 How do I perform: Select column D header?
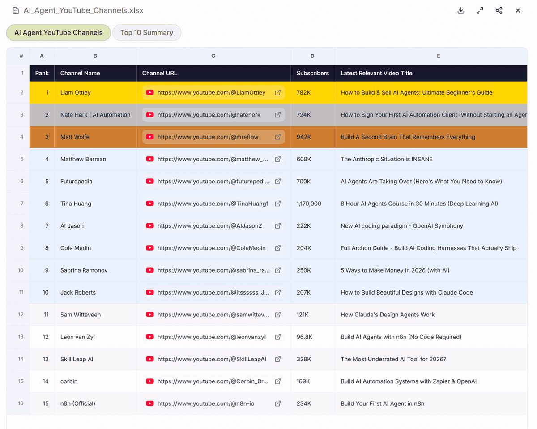313,56
